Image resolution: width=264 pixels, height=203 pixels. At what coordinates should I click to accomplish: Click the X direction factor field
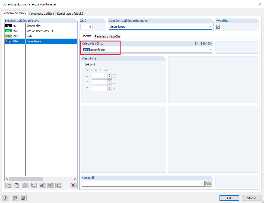coord(100,76)
